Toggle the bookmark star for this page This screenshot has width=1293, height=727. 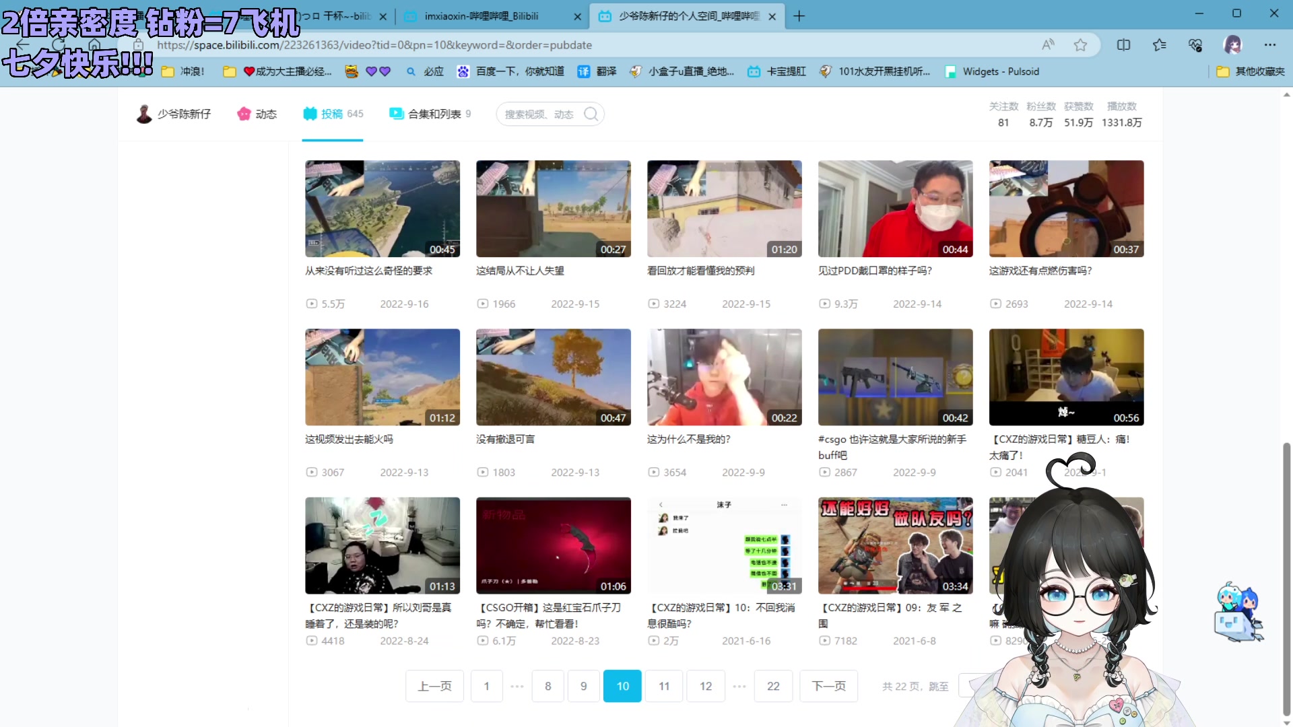[x=1081, y=45]
